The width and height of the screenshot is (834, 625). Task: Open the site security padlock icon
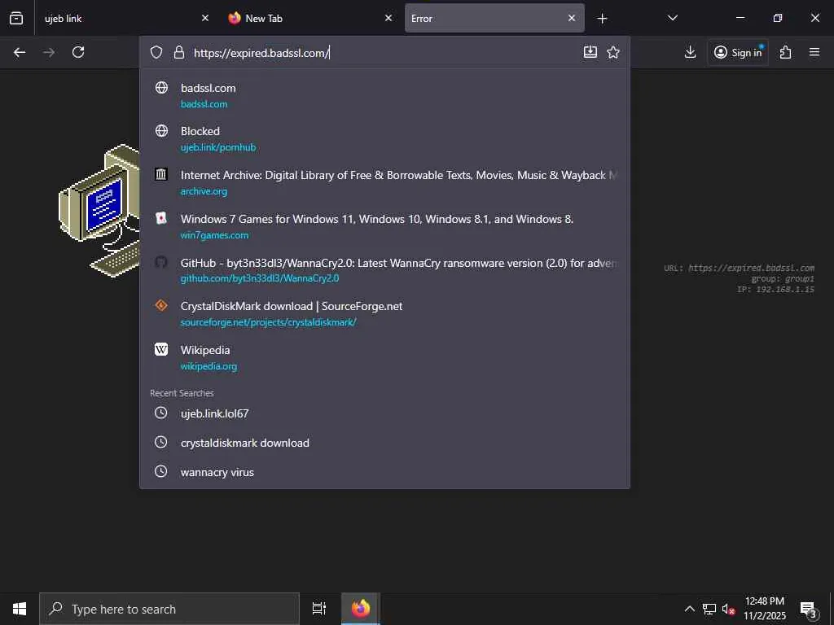[x=179, y=52]
